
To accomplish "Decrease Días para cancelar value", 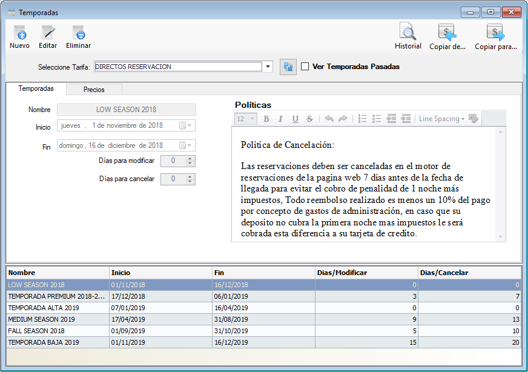I will (x=190, y=182).
